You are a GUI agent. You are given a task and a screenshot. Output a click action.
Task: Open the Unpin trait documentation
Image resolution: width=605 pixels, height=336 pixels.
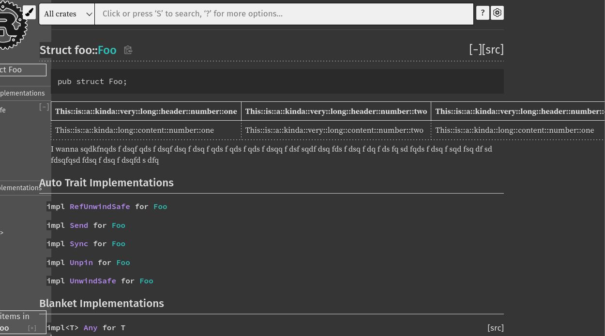(x=81, y=262)
